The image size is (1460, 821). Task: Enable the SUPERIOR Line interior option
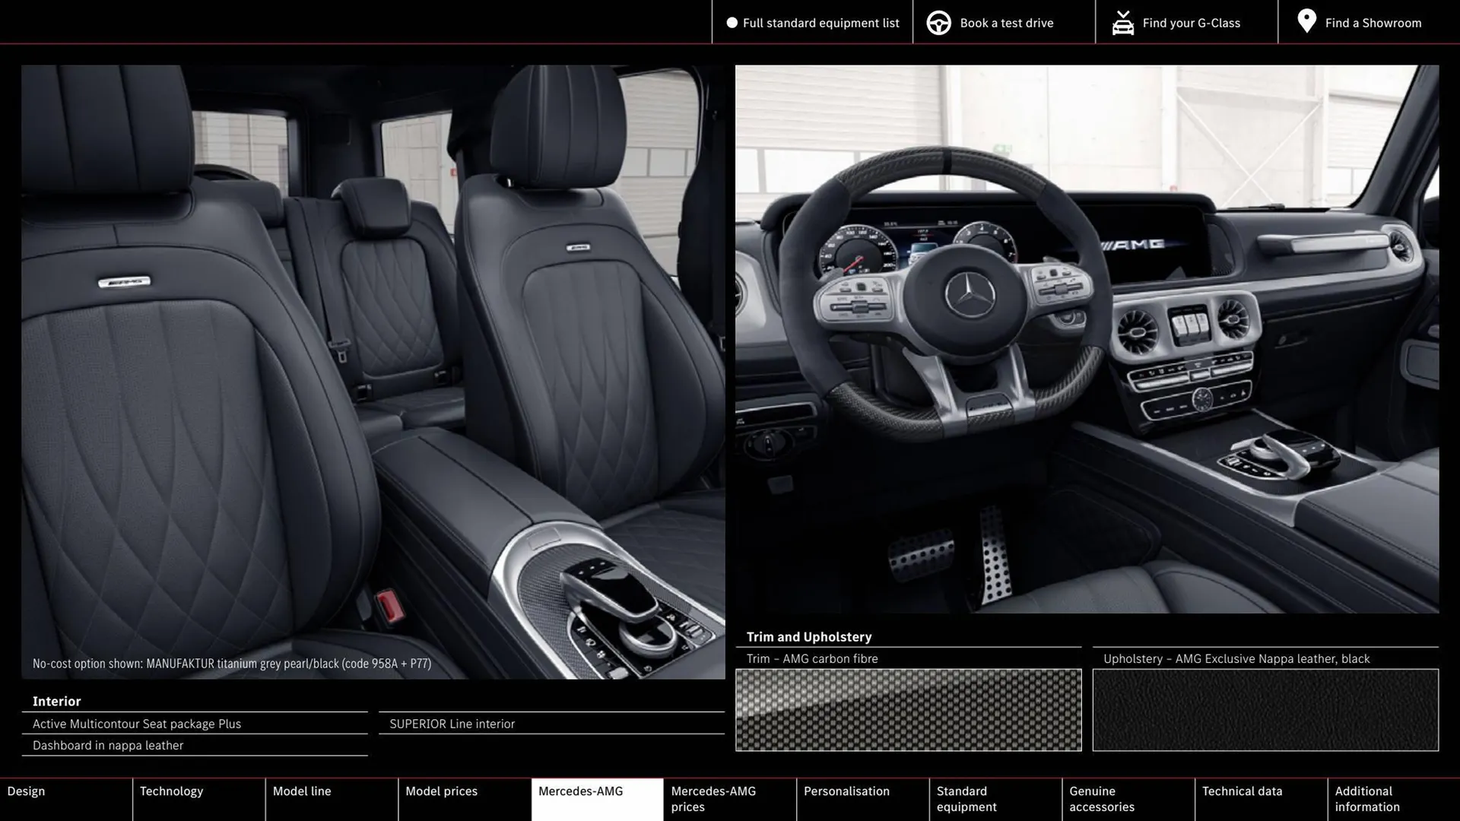tap(452, 724)
